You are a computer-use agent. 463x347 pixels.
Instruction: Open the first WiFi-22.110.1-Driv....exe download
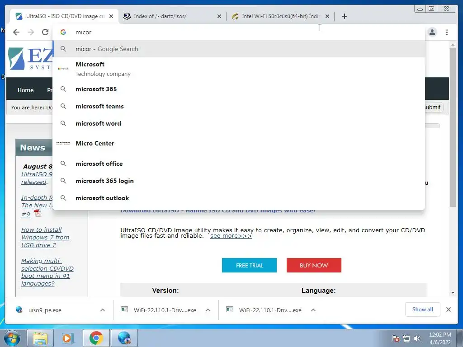[x=165, y=310]
